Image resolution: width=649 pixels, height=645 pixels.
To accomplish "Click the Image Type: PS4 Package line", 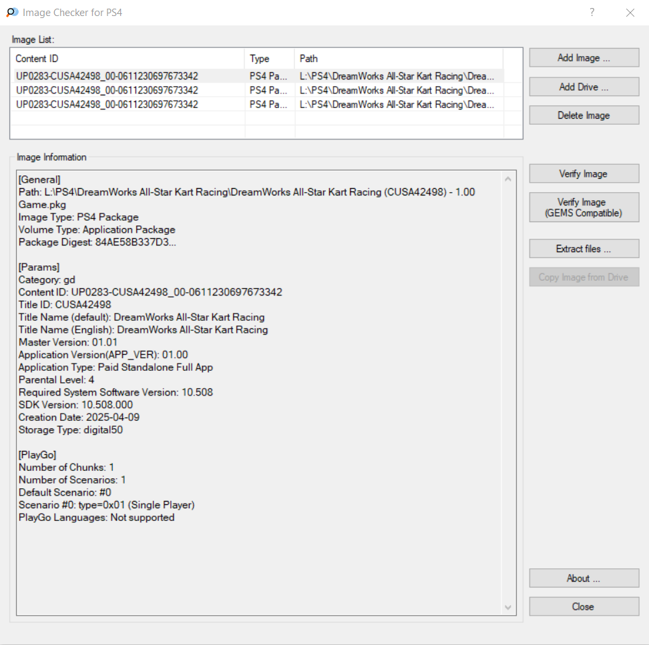I will [79, 217].
